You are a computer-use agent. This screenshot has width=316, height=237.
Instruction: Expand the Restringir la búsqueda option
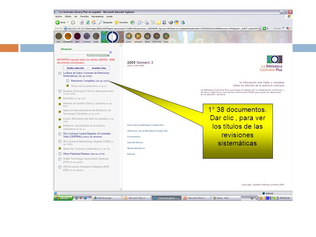98,56
